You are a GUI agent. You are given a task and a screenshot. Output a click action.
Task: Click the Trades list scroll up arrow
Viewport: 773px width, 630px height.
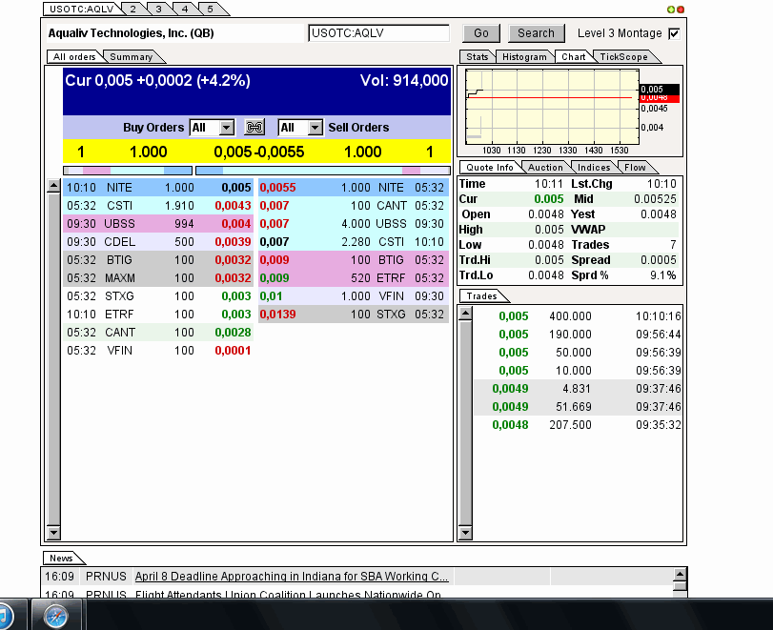(x=465, y=314)
